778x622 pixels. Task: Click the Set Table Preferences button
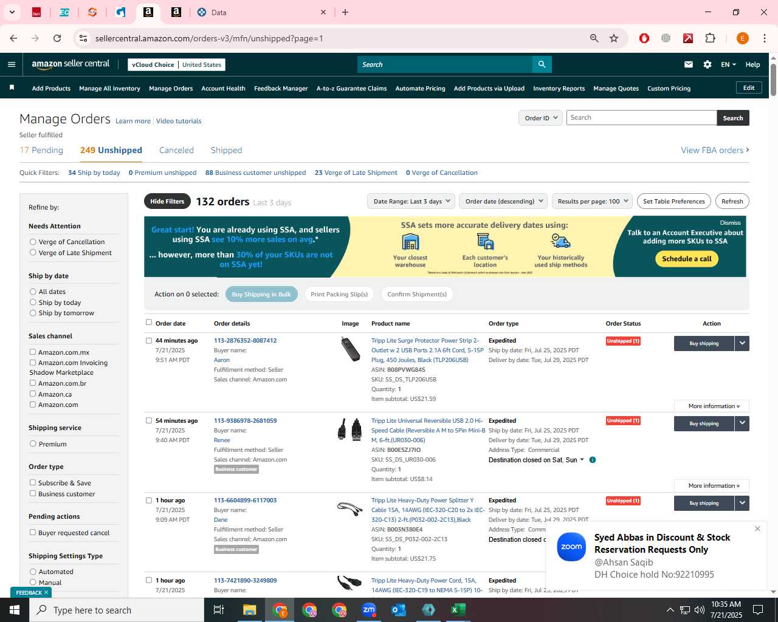[x=673, y=201]
